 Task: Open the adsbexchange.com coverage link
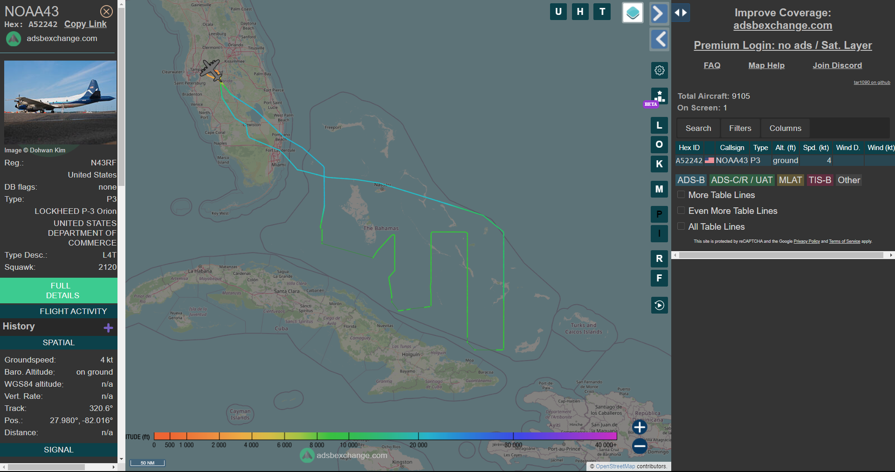pos(783,26)
